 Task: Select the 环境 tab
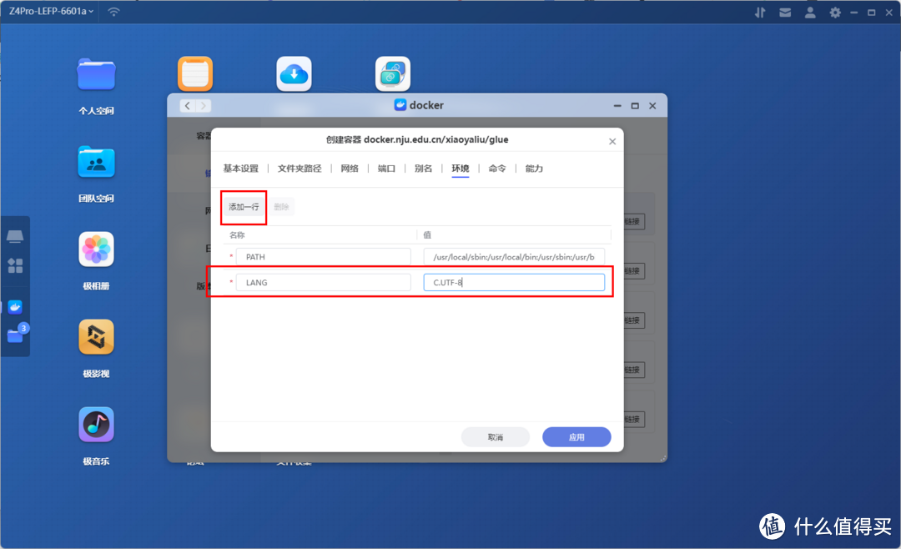pyautogui.click(x=461, y=169)
